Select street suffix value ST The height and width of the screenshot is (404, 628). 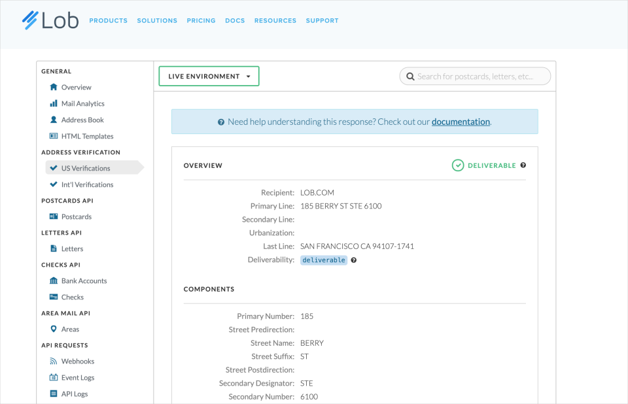(304, 356)
